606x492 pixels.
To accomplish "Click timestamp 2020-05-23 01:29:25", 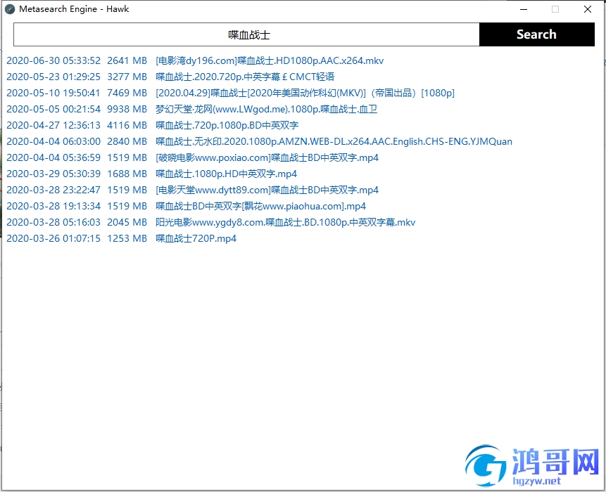I will point(53,77).
